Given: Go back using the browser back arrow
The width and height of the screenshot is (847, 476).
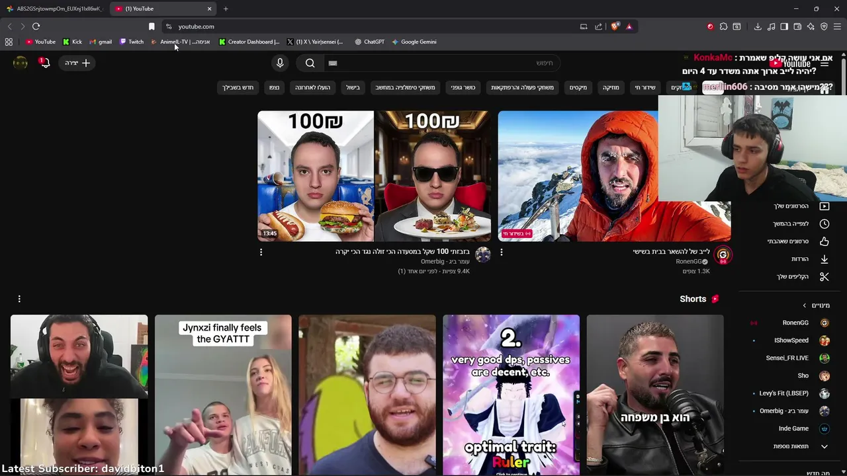Looking at the screenshot, I should tap(9, 26).
